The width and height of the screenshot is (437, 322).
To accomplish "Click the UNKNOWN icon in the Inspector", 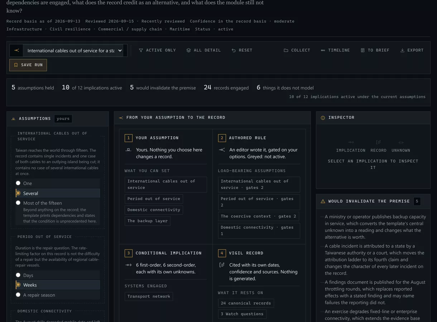I will [x=401, y=142].
